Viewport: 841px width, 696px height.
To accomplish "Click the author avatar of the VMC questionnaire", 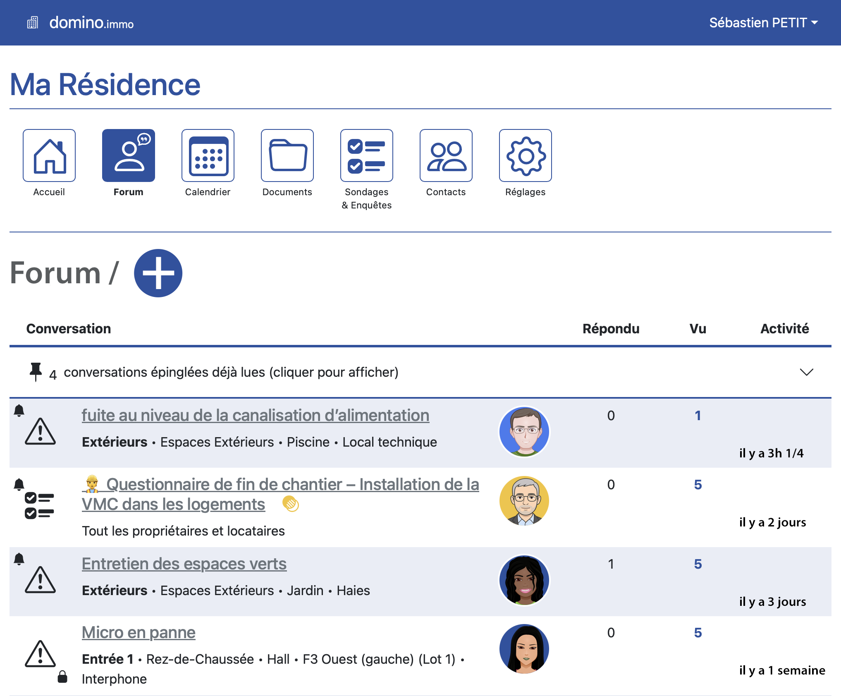I will point(524,500).
